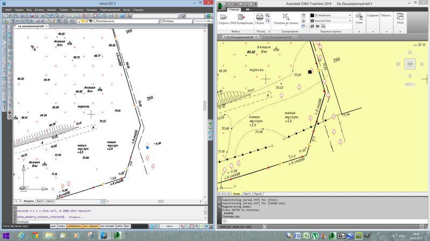Toggle ШАГ snap mode in nanoCAD status bar
The width and height of the screenshot is (430, 241).
pos(53,226)
